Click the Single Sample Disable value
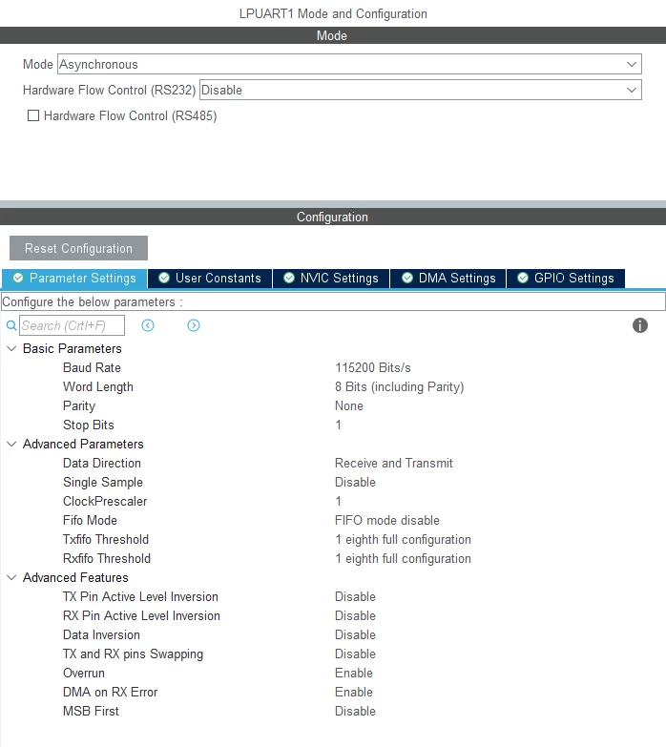Viewport: 666px width, 747px height. point(355,482)
